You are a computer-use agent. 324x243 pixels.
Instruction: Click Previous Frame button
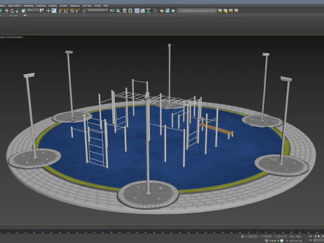tap(315, 236)
